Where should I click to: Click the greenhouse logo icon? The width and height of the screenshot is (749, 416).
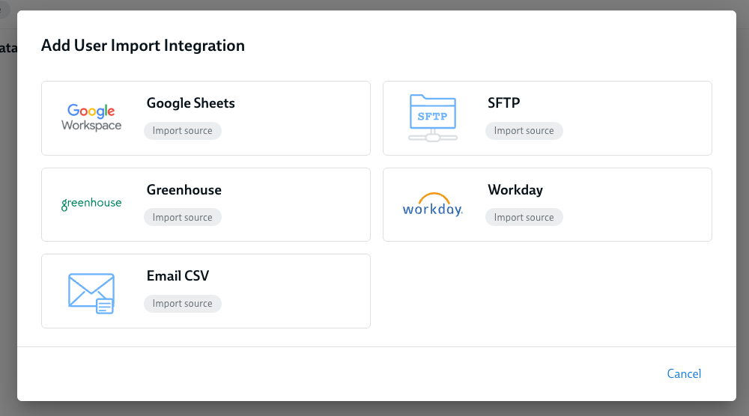pyautogui.click(x=91, y=204)
